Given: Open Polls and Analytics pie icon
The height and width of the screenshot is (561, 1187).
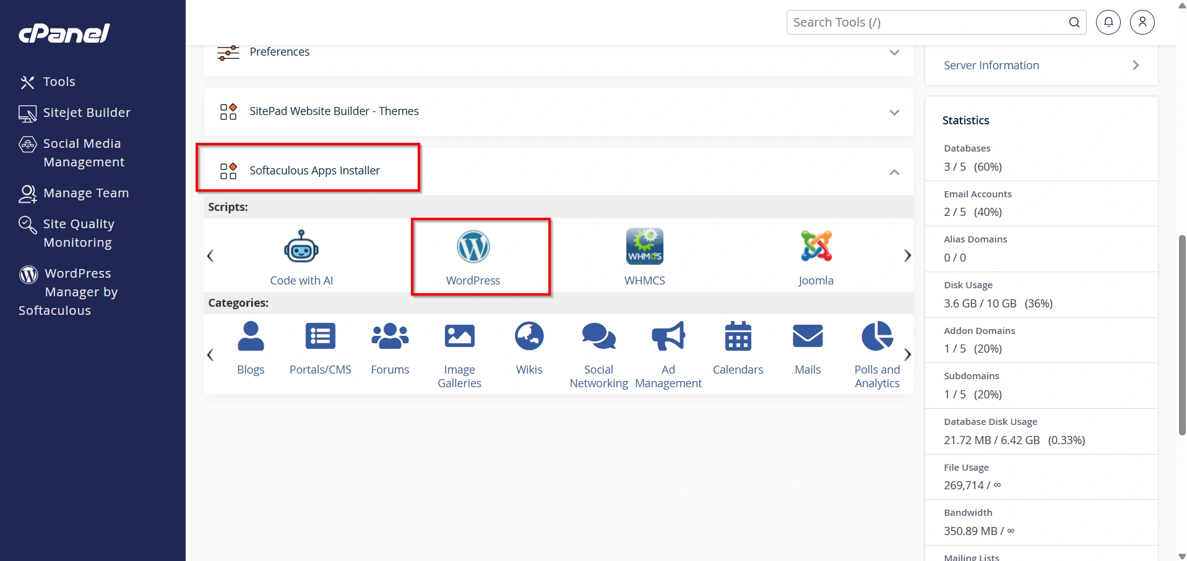Looking at the screenshot, I should click(x=878, y=336).
